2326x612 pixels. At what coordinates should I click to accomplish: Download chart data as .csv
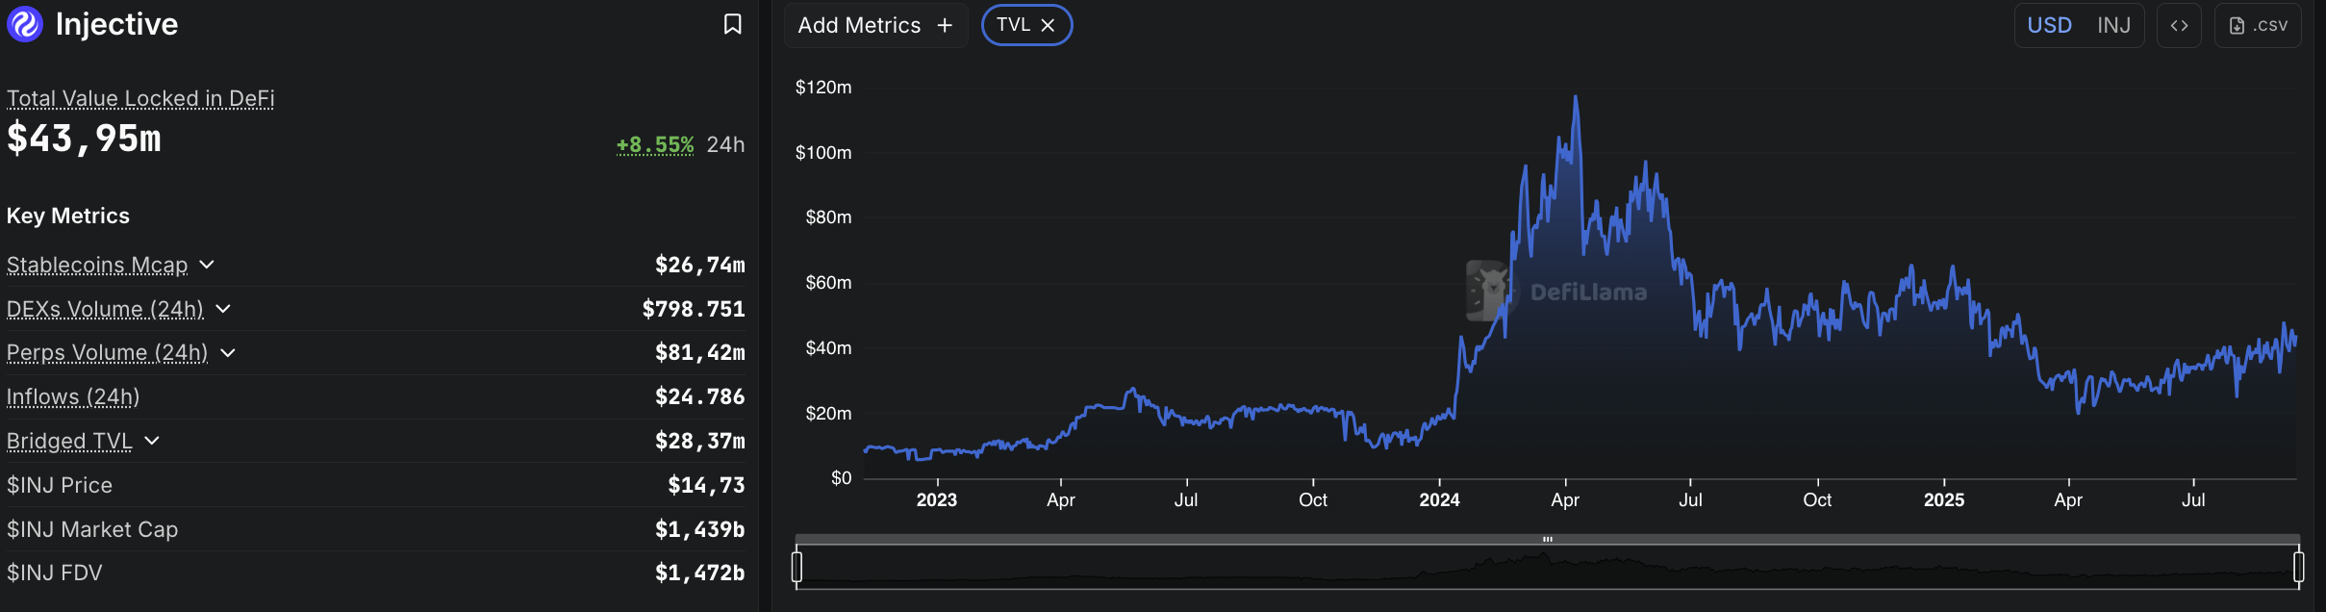click(x=2258, y=25)
